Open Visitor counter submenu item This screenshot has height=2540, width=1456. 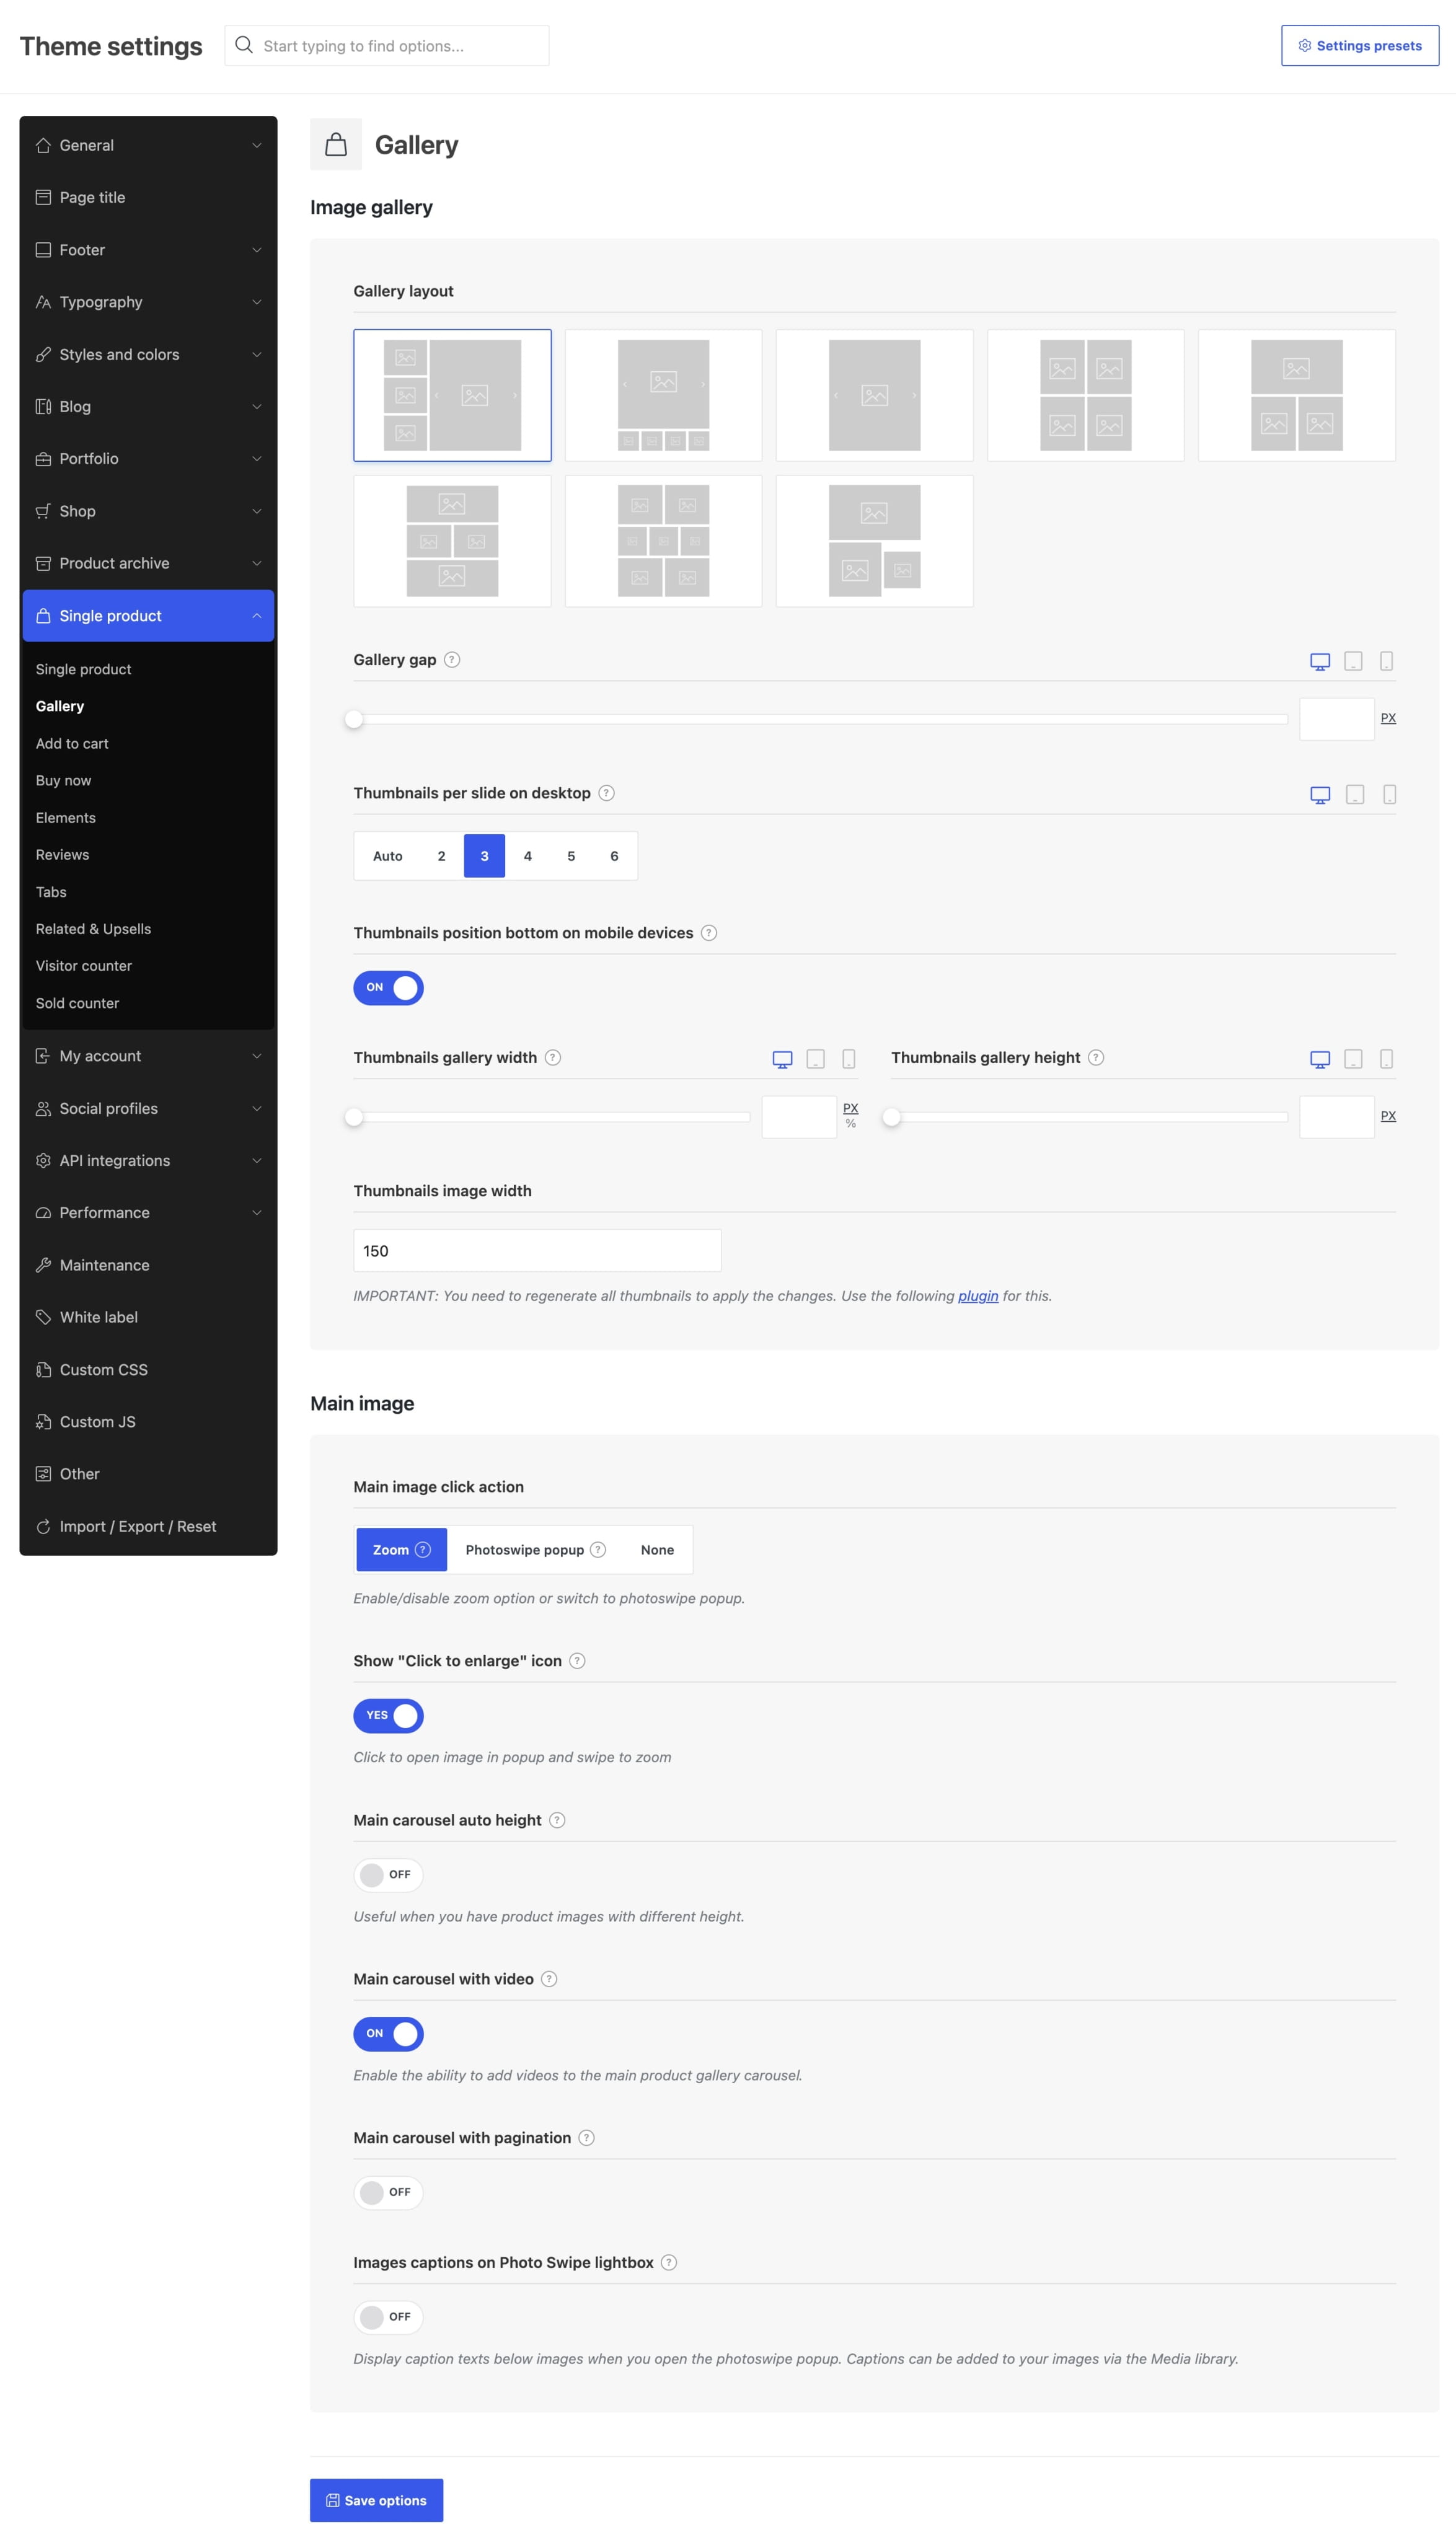coord(84,966)
